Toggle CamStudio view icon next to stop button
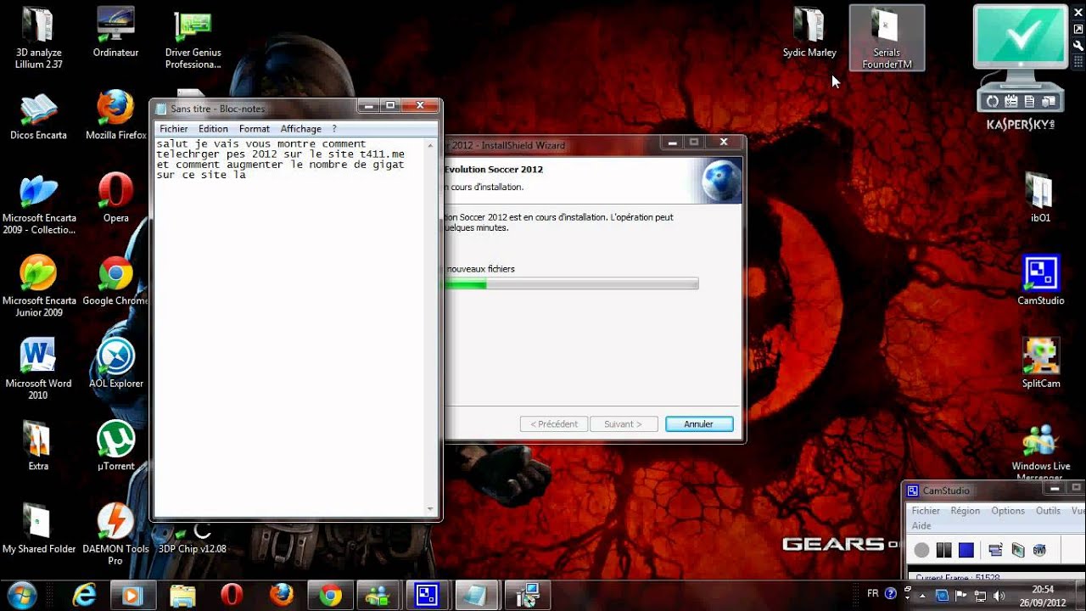 (x=995, y=551)
